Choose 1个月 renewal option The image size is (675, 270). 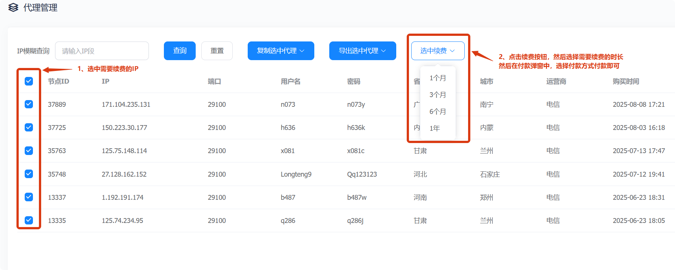438,78
